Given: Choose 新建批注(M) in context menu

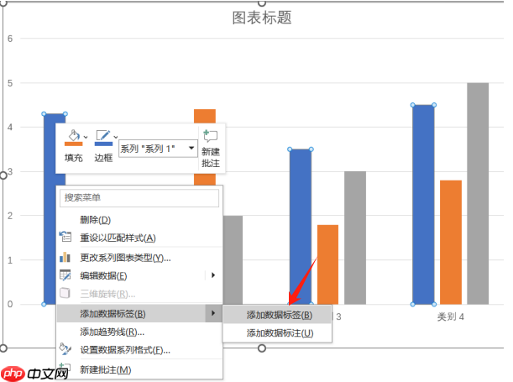Looking at the screenshot, I should point(106,370).
